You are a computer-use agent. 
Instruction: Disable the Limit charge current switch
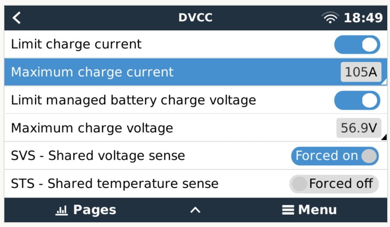(357, 45)
